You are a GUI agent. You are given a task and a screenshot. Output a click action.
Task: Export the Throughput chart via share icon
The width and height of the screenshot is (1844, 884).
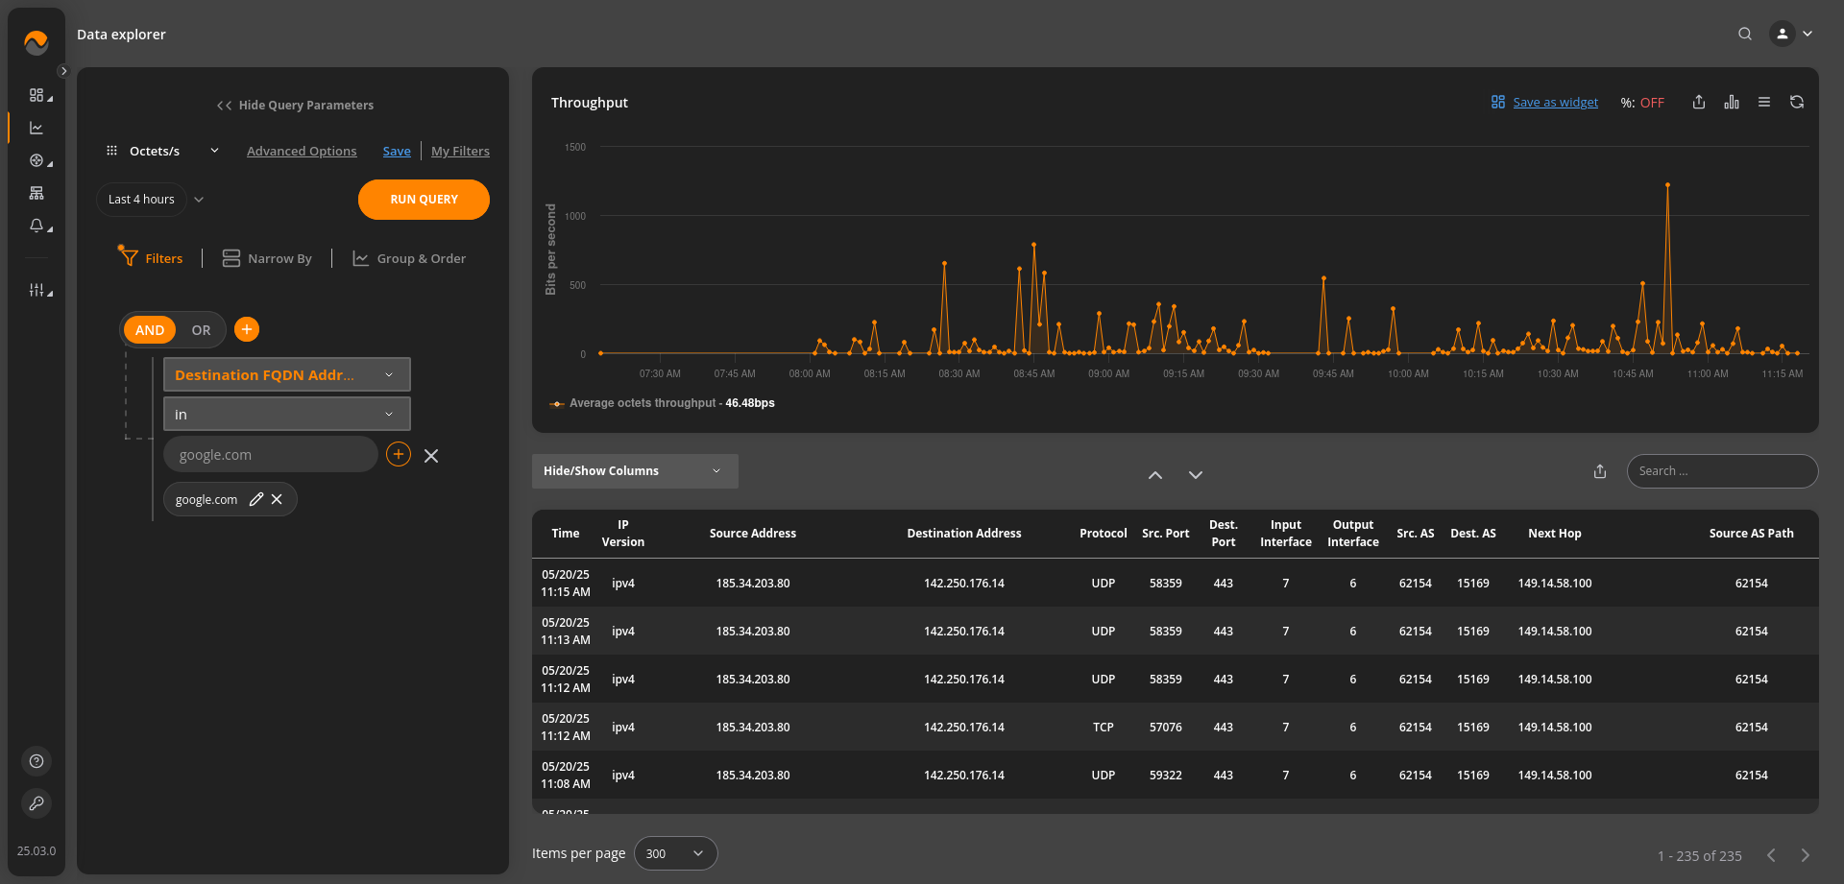point(1698,103)
